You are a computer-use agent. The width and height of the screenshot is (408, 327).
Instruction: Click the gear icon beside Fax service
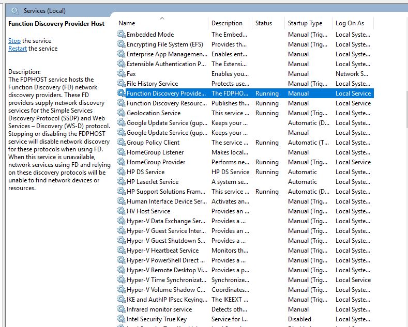122,74
